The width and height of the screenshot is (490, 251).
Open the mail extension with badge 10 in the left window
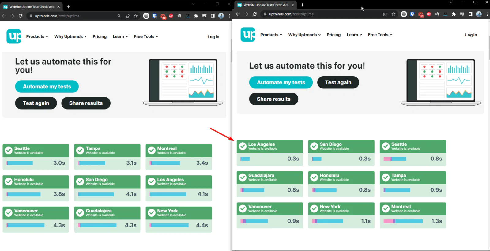pos(163,16)
